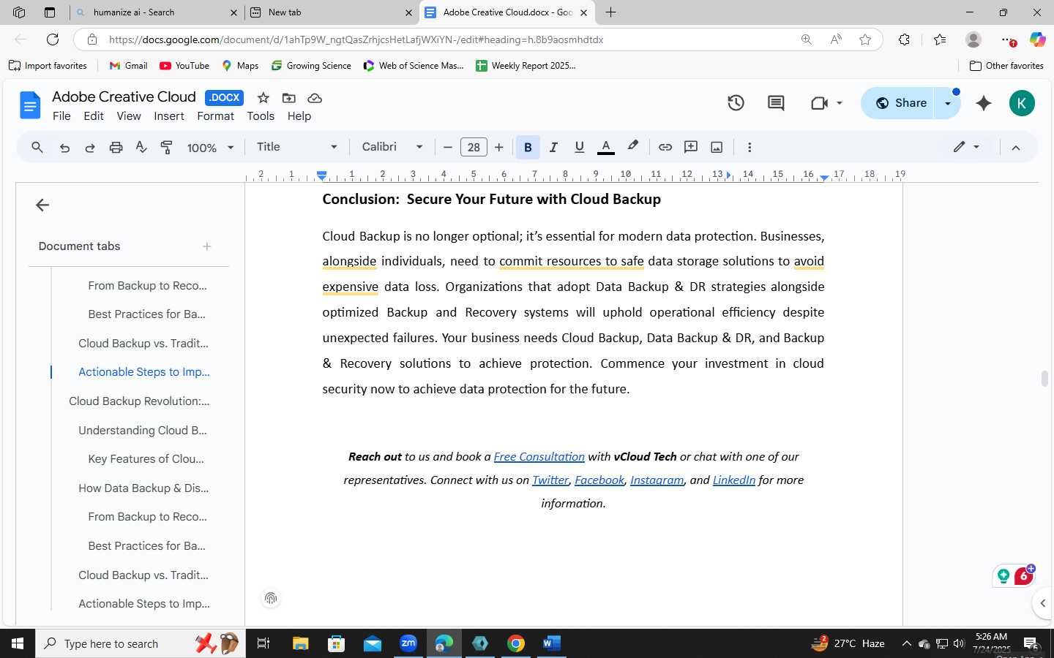Open the Grammarly badge showing 6
Viewport: 1054px width, 658px height.
coord(1024,576)
